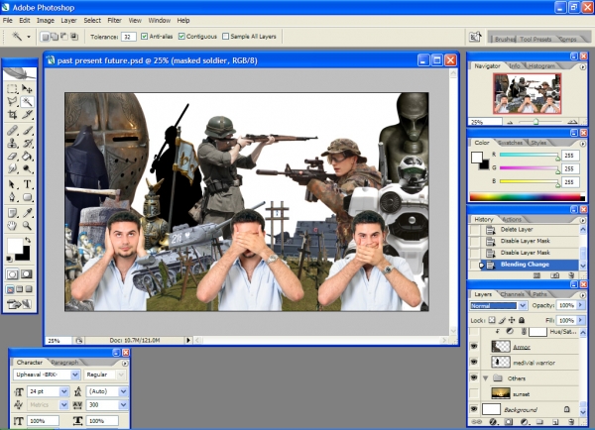Select the Dodge tool
The image size is (595, 430).
27,168
